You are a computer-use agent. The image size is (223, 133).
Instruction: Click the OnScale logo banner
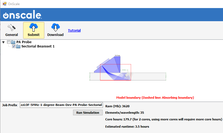pos(22,15)
